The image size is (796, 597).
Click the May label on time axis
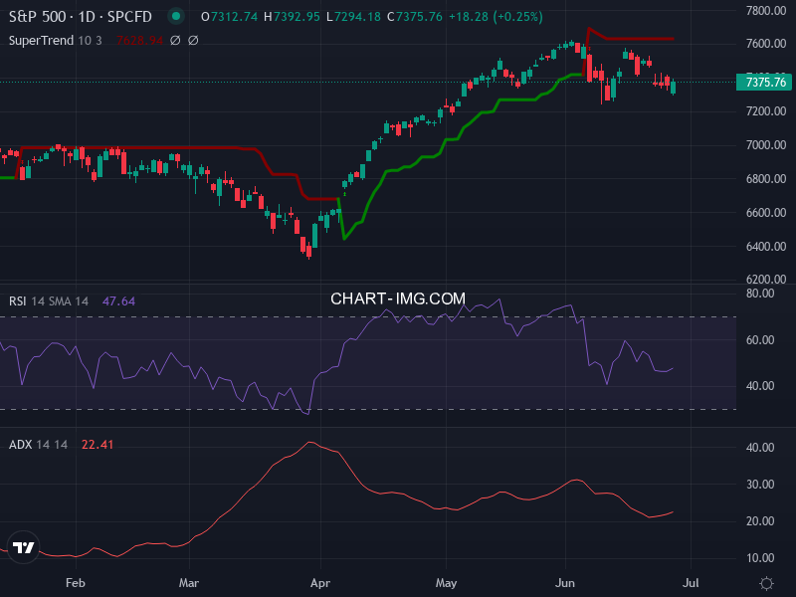(446, 583)
